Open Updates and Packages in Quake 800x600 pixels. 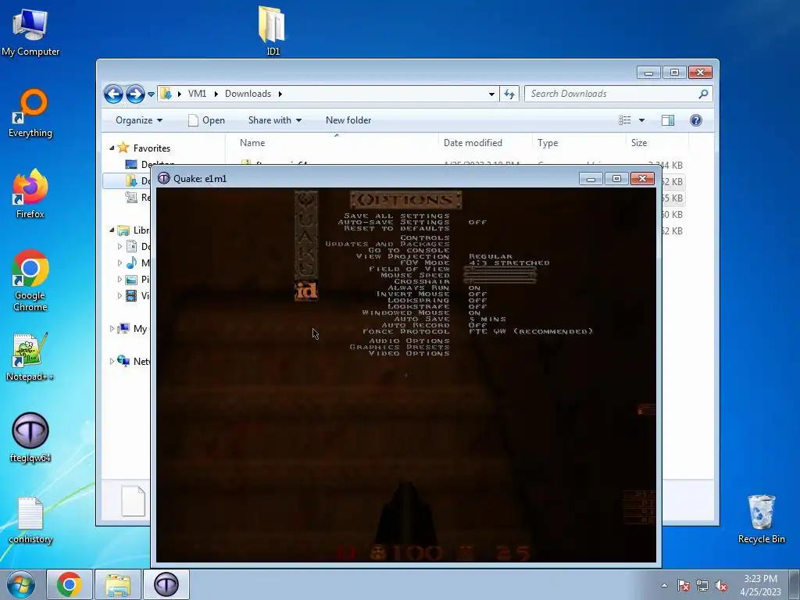point(387,244)
